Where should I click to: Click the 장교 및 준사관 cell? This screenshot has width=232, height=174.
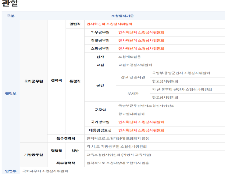pos(133,77)
